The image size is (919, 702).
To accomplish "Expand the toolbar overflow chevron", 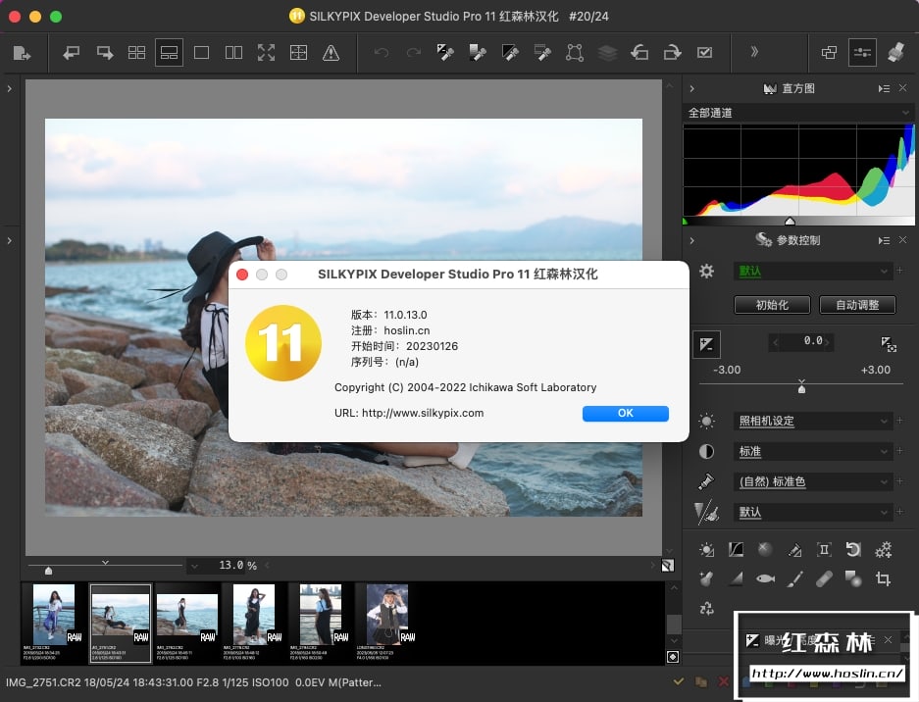I will (x=754, y=53).
